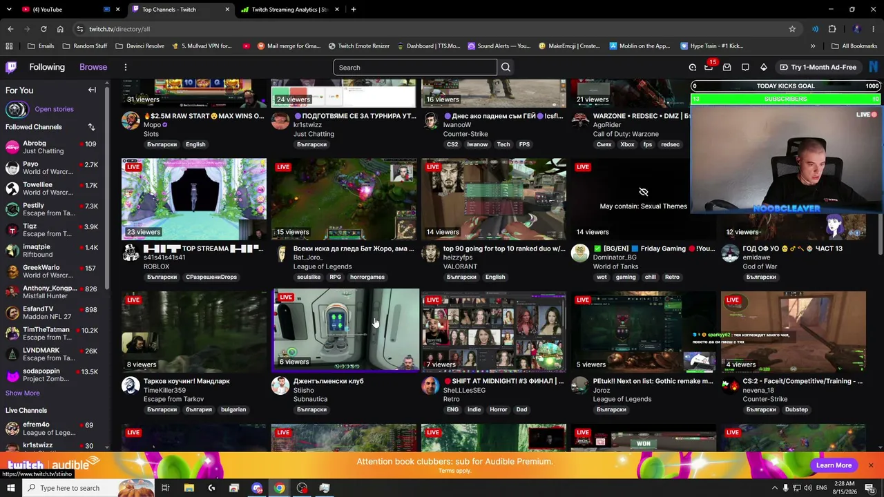The height and width of the screenshot is (497, 884).
Task: Close the Audible banner ad
Action: click(871, 465)
